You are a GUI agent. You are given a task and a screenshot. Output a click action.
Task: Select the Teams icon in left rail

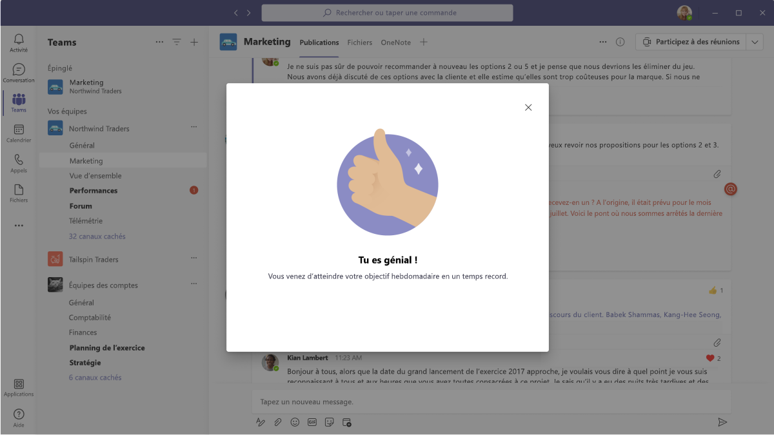click(19, 103)
